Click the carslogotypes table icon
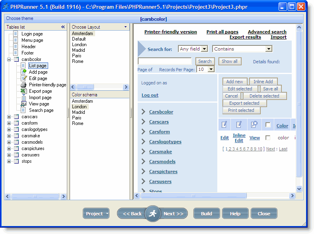This screenshot has width=314, height=234. click(16, 129)
